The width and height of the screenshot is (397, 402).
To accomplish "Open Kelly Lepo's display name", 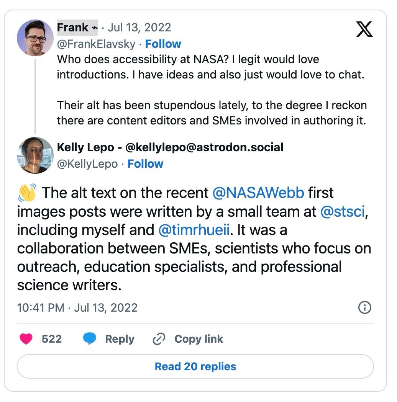I will [169, 147].
